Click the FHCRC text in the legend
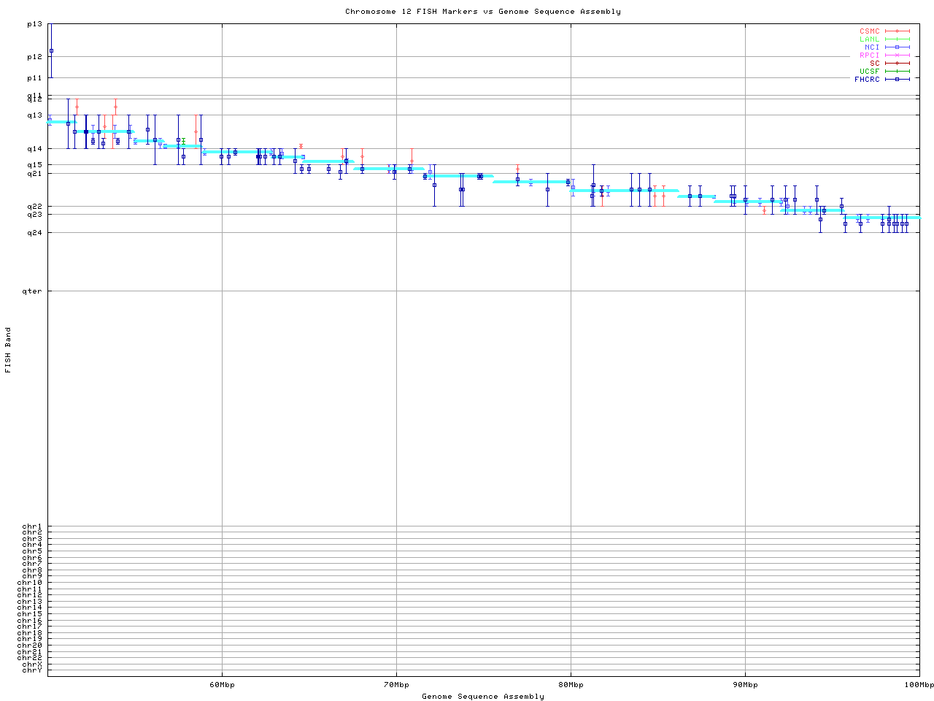 [867, 80]
